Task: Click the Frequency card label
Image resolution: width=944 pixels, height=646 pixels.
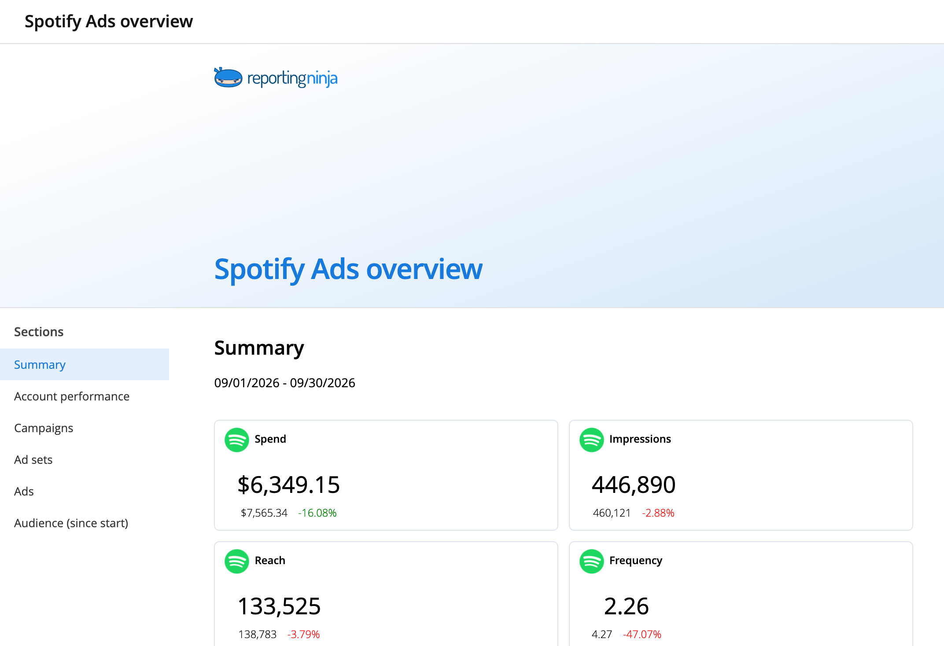Action: click(x=636, y=561)
